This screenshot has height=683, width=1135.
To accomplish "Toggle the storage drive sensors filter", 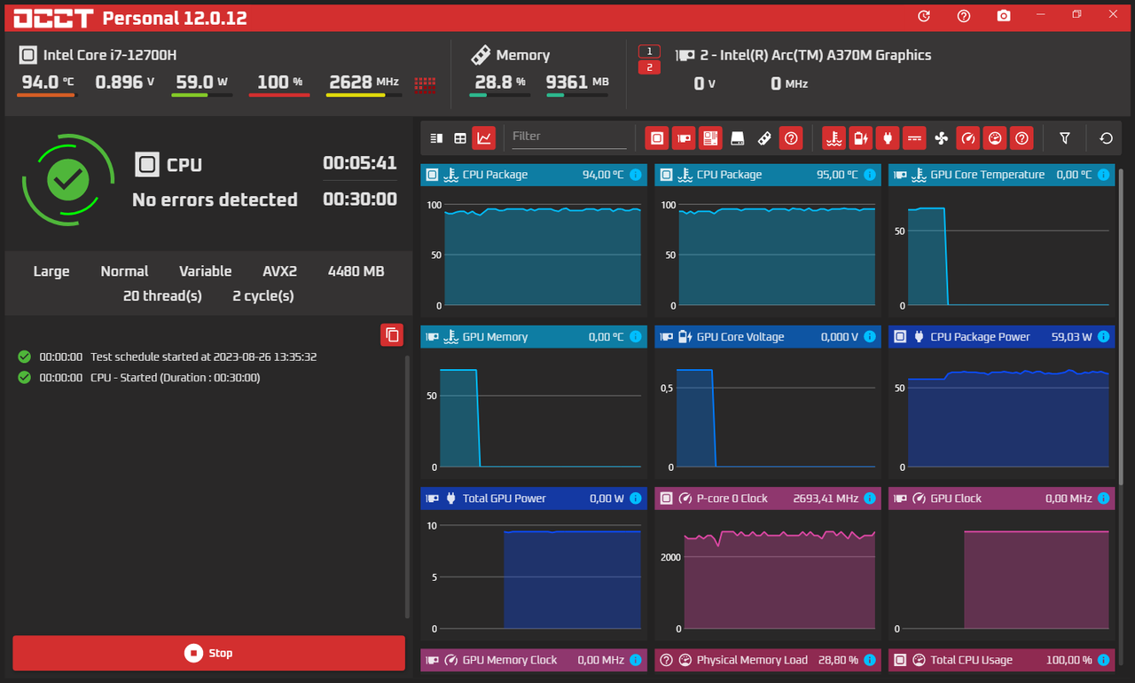I will [x=738, y=138].
